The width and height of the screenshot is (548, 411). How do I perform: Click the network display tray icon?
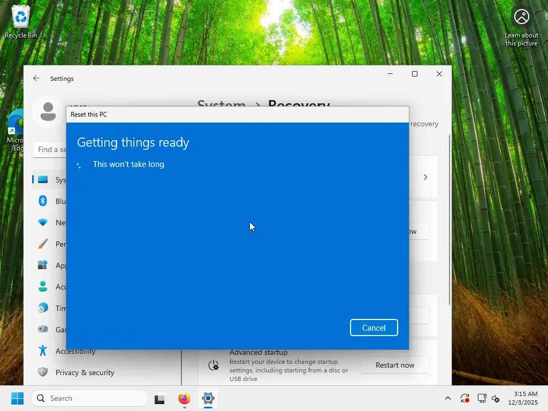tap(482, 398)
